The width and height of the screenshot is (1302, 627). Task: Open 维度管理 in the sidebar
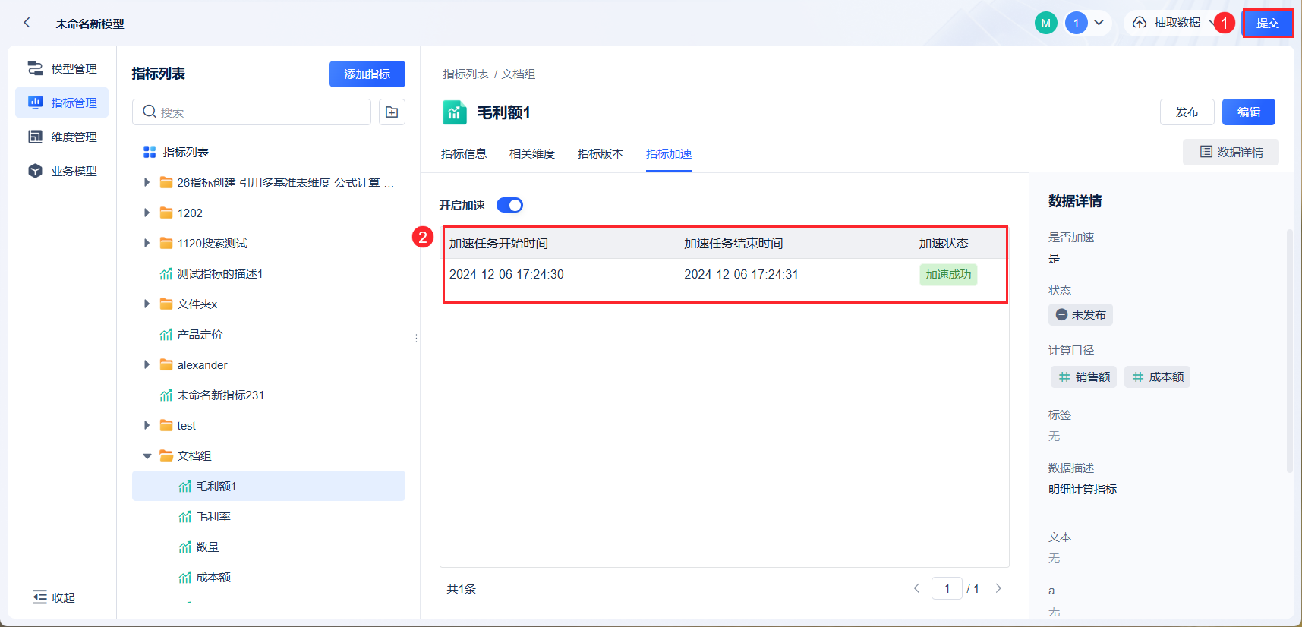tap(62, 137)
